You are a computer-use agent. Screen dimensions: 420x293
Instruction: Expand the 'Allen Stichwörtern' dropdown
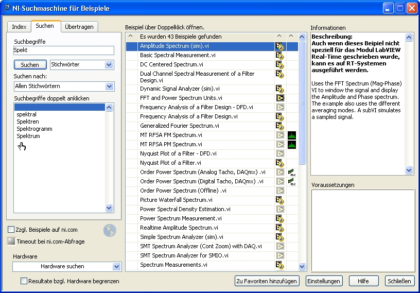point(109,87)
